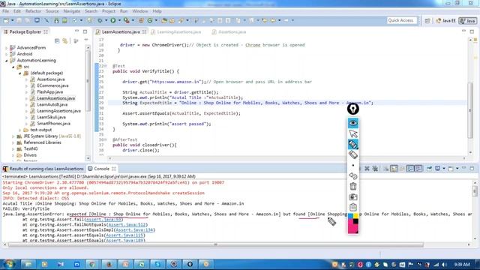Choose the pen thickness dot
Image resolution: width=480 pixels, height=270 pixels.
(353, 165)
